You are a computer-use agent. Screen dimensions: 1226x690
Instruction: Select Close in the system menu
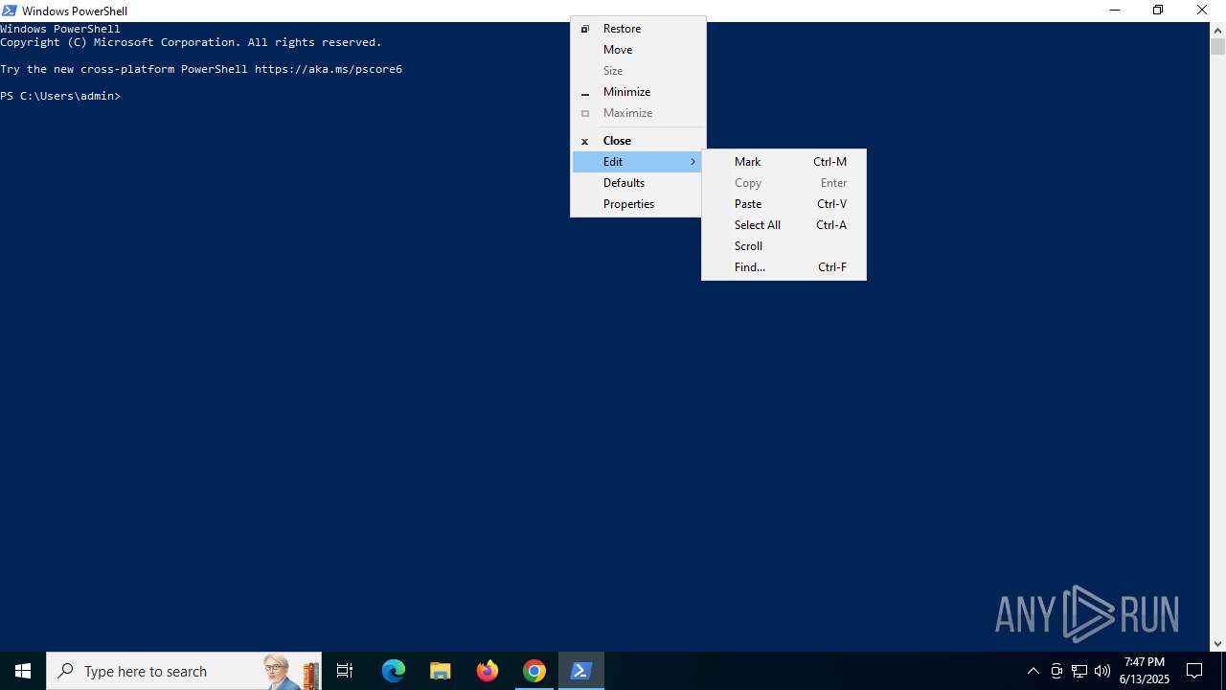[638, 141]
